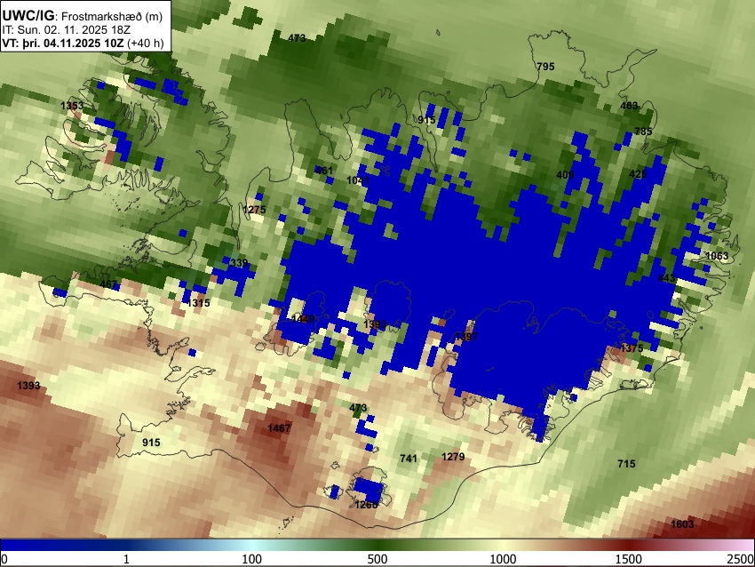Click the '0' tick on color scale
Image resolution: width=755 pixels, height=567 pixels.
click(x=4, y=559)
